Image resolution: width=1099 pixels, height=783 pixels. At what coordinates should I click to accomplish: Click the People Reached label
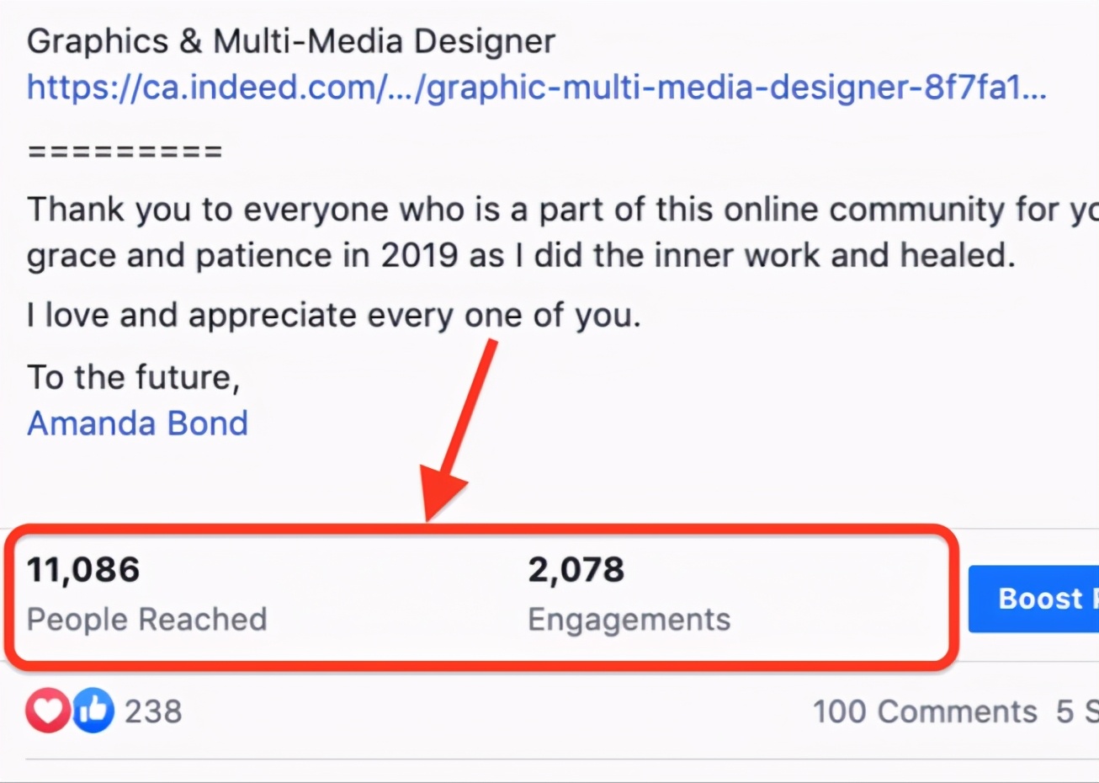[x=146, y=620]
